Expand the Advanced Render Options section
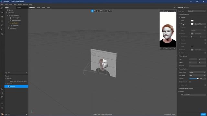207x116 pixels. (178, 88)
